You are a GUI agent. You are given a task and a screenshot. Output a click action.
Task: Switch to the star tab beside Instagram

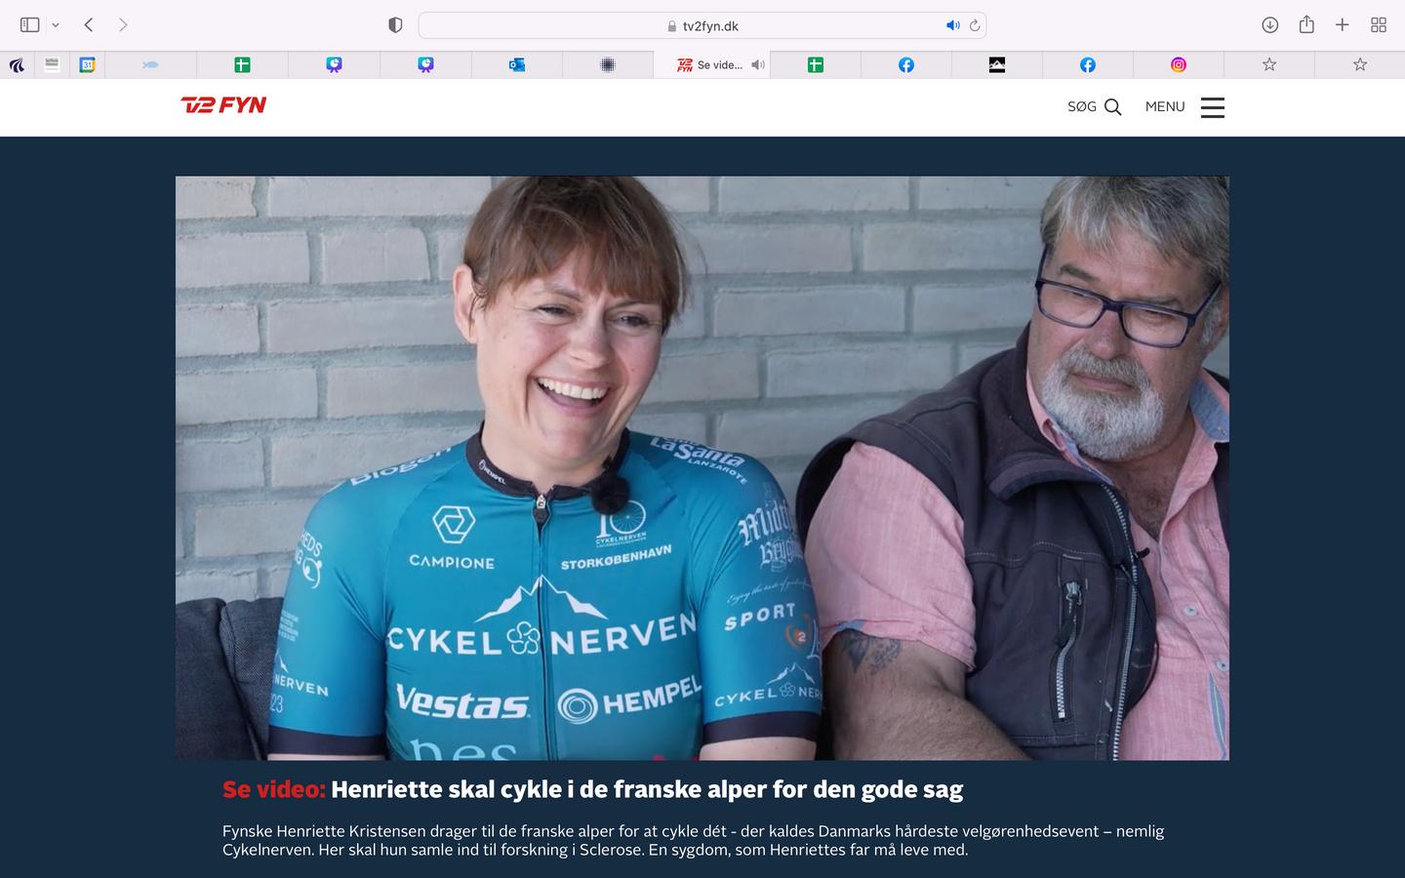pyautogui.click(x=1269, y=65)
